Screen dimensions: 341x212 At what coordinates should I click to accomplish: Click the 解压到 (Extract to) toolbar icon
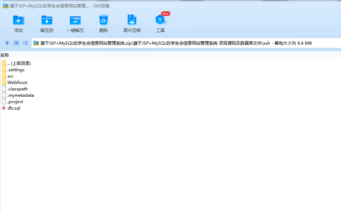(x=47, y=20)
